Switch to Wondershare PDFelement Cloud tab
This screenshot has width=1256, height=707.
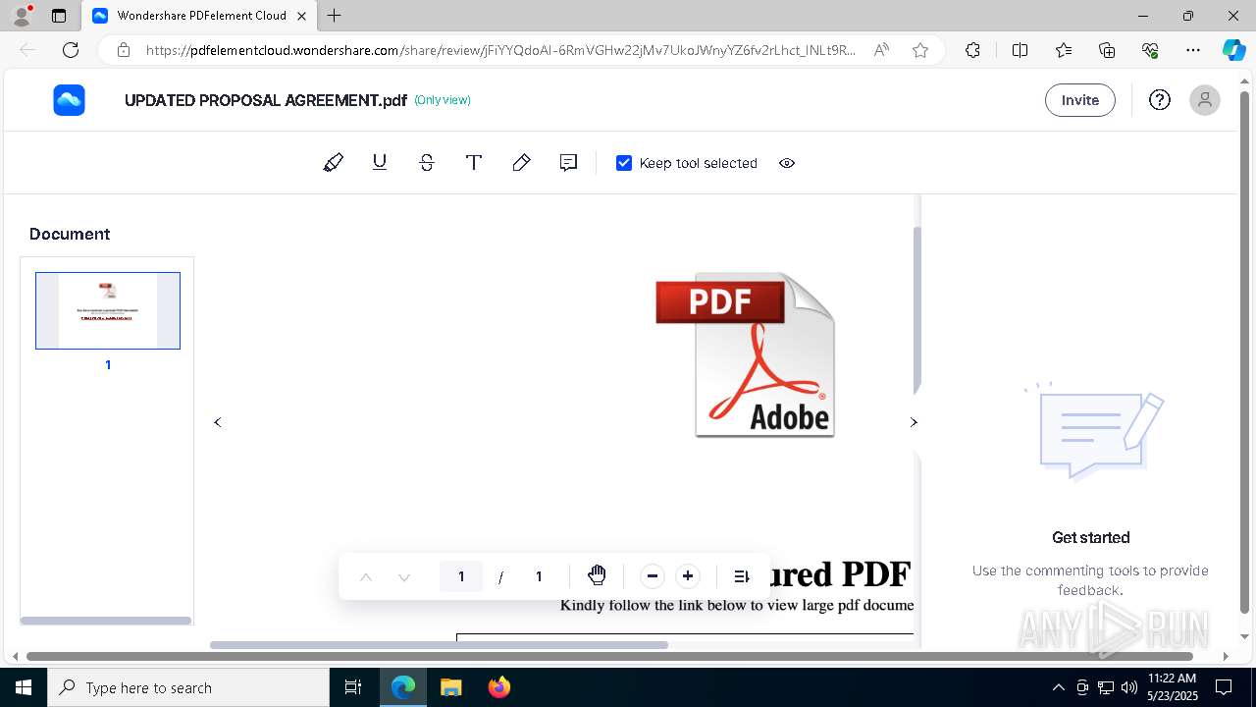[200, 16]
